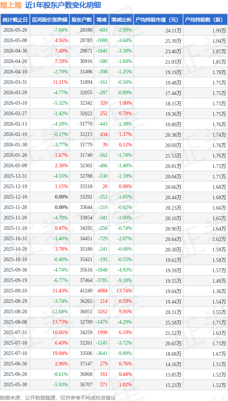228x401 pixels.
Task: Click the 区间股价涨跌幅 column header
Action: point(50,19)
